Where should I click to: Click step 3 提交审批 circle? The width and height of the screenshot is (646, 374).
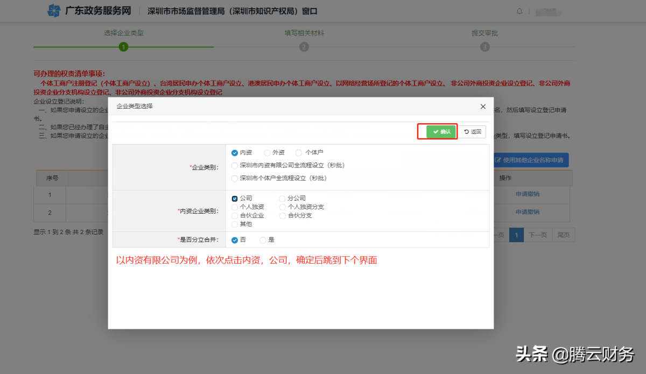(485, 47)
